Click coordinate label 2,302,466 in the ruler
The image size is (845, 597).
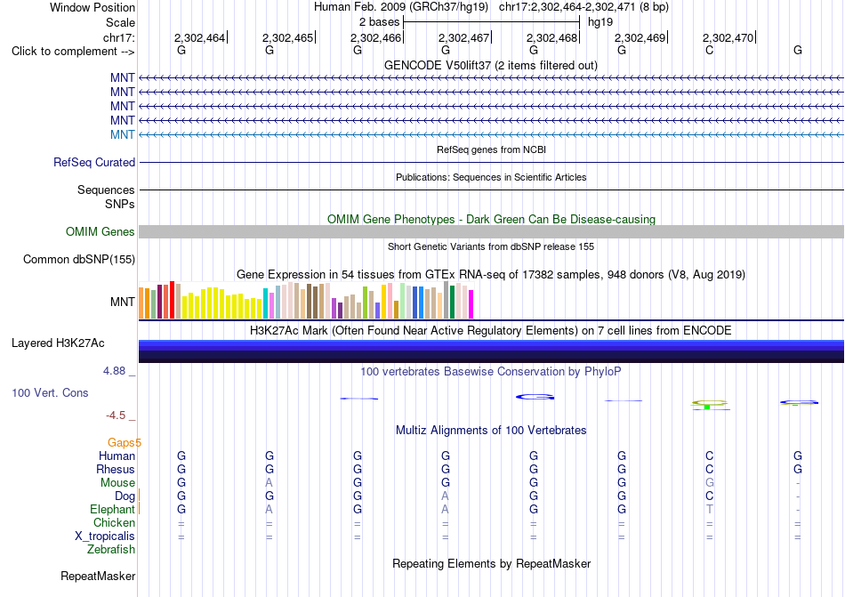point(375,37)
